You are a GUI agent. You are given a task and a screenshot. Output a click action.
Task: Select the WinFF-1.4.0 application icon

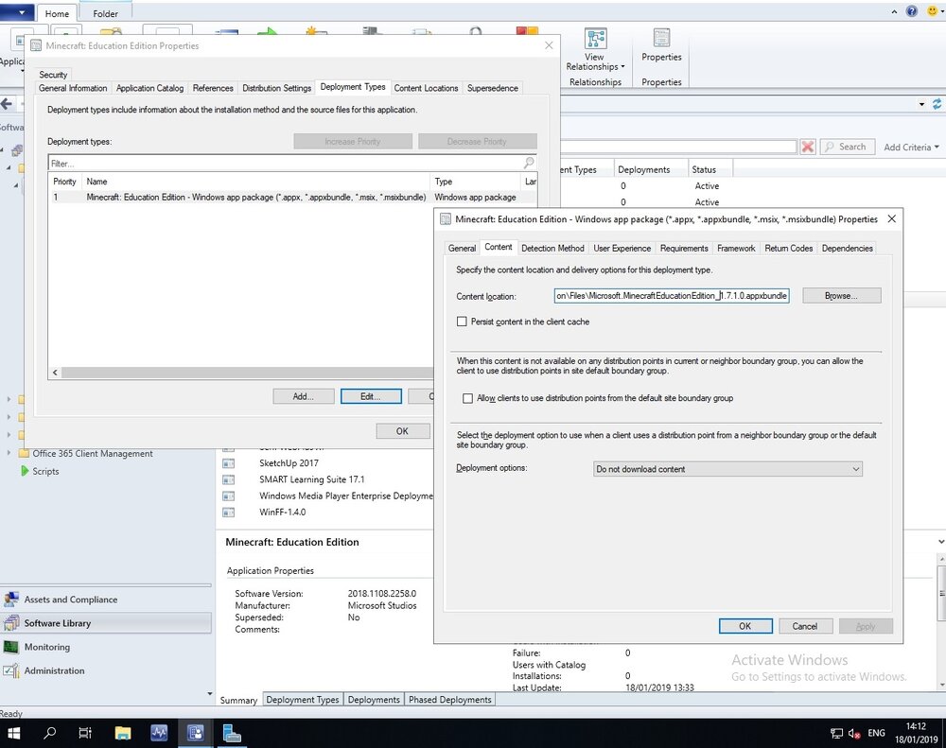pyautogui.click(x=228, y=513)
